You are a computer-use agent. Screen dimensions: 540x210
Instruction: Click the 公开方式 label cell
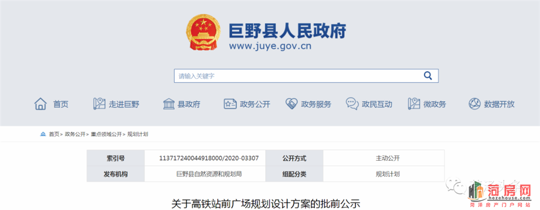[x=294, y=158]
